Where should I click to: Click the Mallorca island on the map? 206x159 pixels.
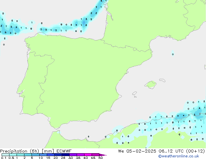point(150,85)
